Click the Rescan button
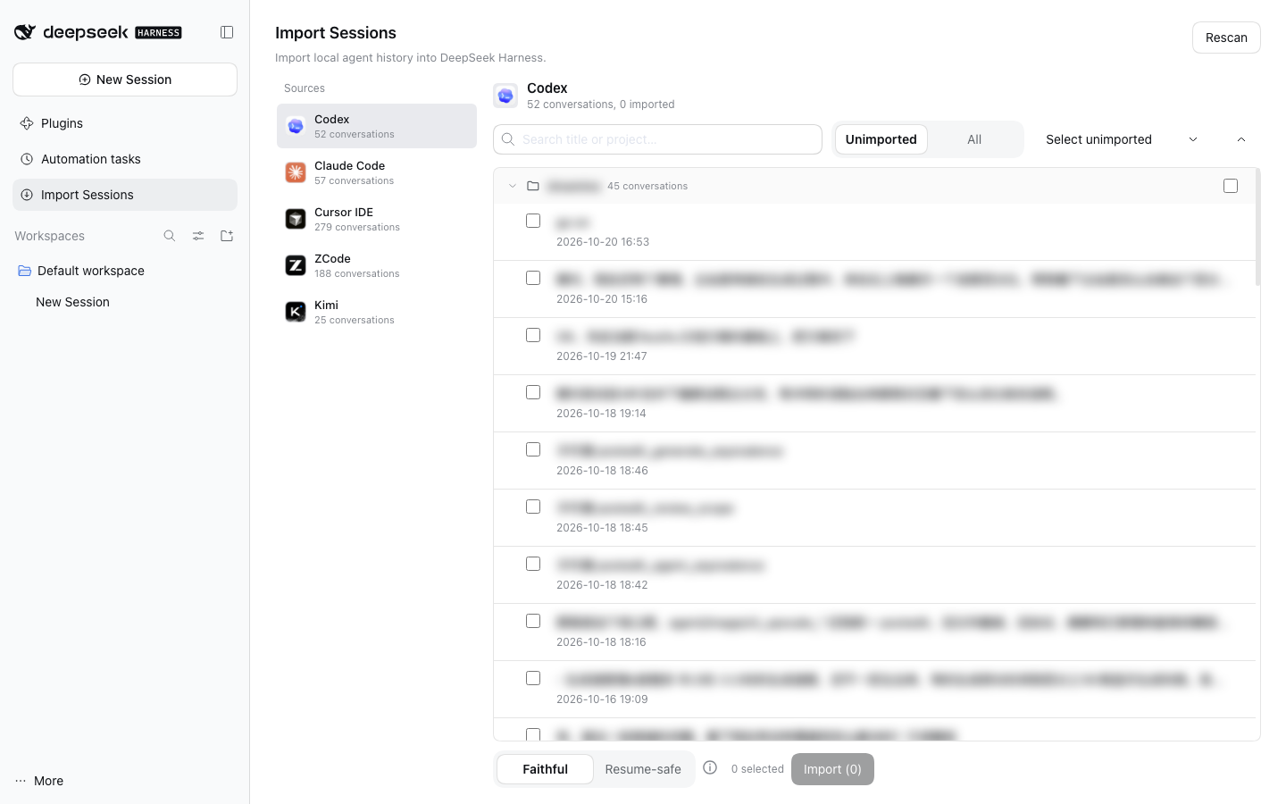Image resolution: width=1286 pixels, height=804 pixels. coord(1226,38)
